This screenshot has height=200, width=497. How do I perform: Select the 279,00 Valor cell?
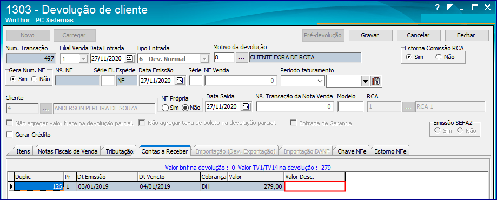pos(256,186)
